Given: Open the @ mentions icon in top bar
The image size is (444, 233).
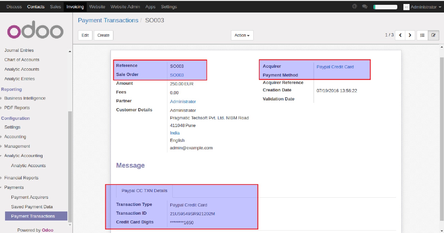Looking at the screenshot, I should pyautogui.click(x=354, y=6).
